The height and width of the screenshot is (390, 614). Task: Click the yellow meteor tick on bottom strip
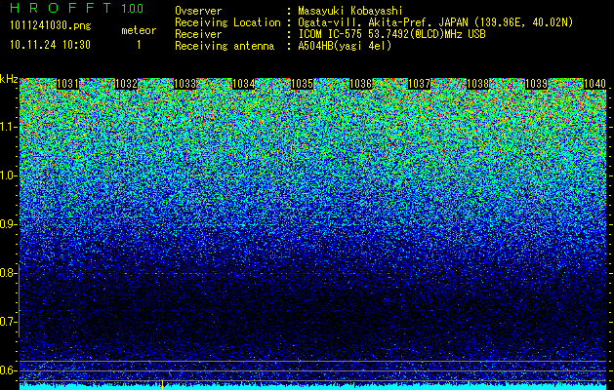pyautogui.click(x=162, y=384)
